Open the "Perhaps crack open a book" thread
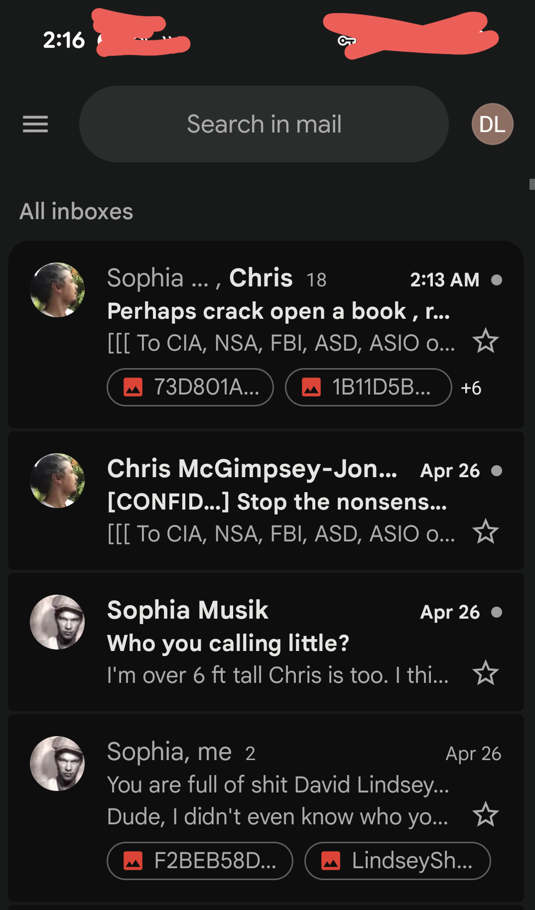 click(278, 311)
